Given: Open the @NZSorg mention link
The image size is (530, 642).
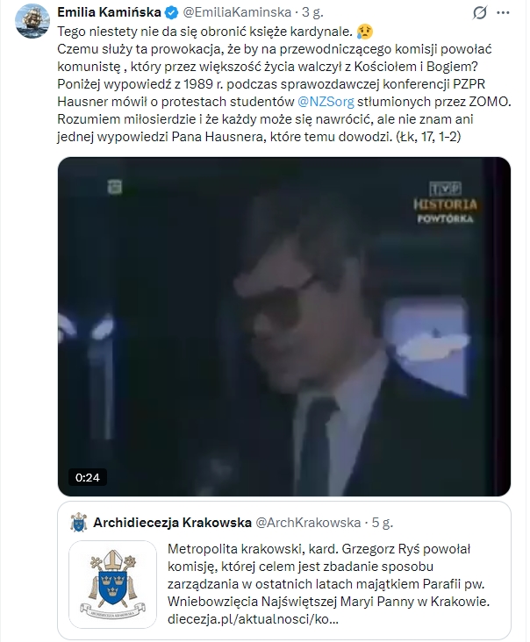Looking at the screenshot, I should [x=326, y=101].
